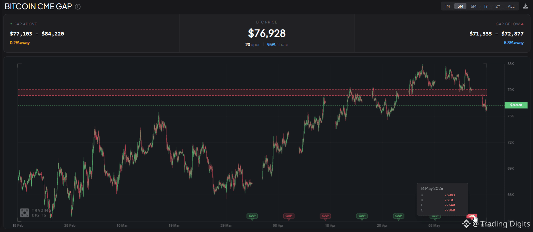
Task: Click the highlighted red GAP marker under the cursor
Action: 471,216
